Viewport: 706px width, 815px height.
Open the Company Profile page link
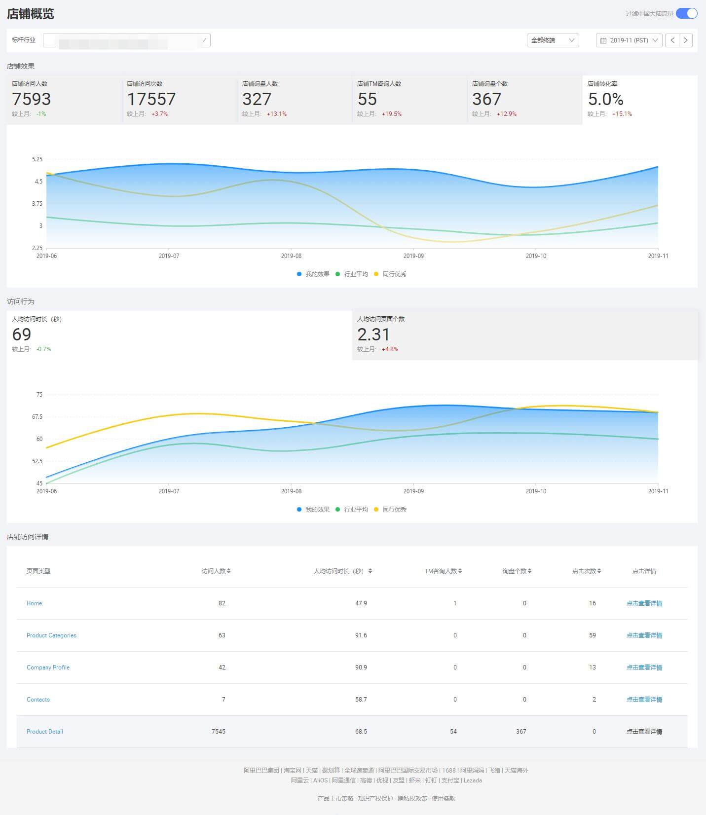point(48,667)
